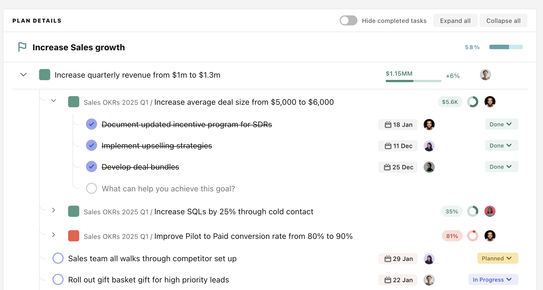Open the In Progress status dropdown
The image size is (543, 290).
[493, 280]
